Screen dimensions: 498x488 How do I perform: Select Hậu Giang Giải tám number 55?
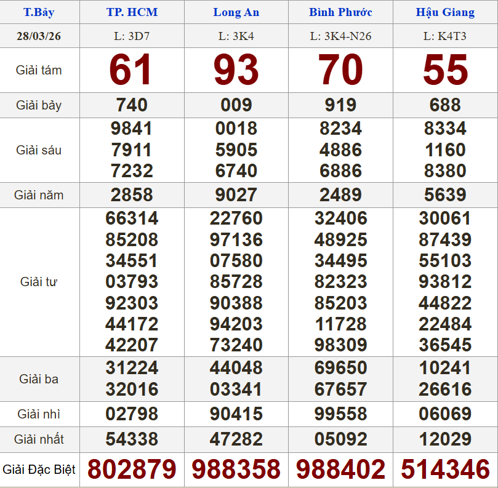tap(445, 70)
